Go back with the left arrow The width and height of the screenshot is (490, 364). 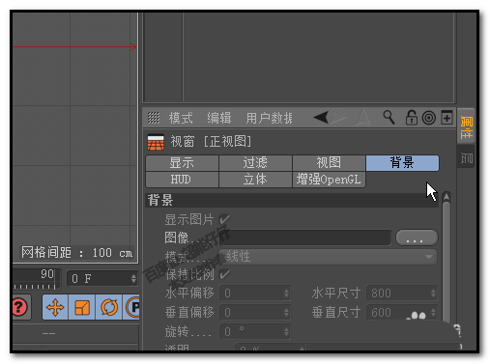click(x=321, y=117)
